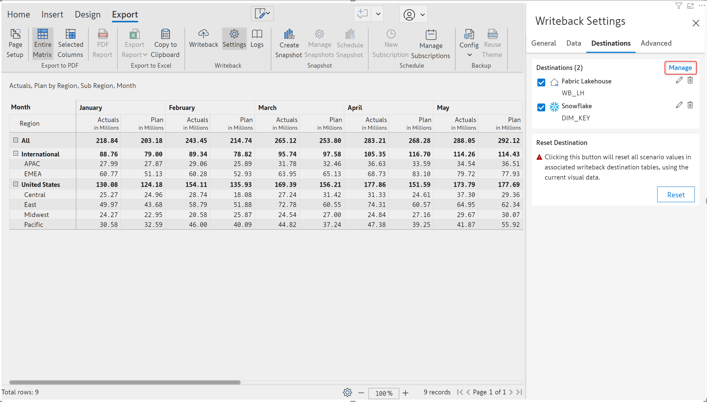
Task: Delete the Snowflake destination
Action: [x=690, y=105]
